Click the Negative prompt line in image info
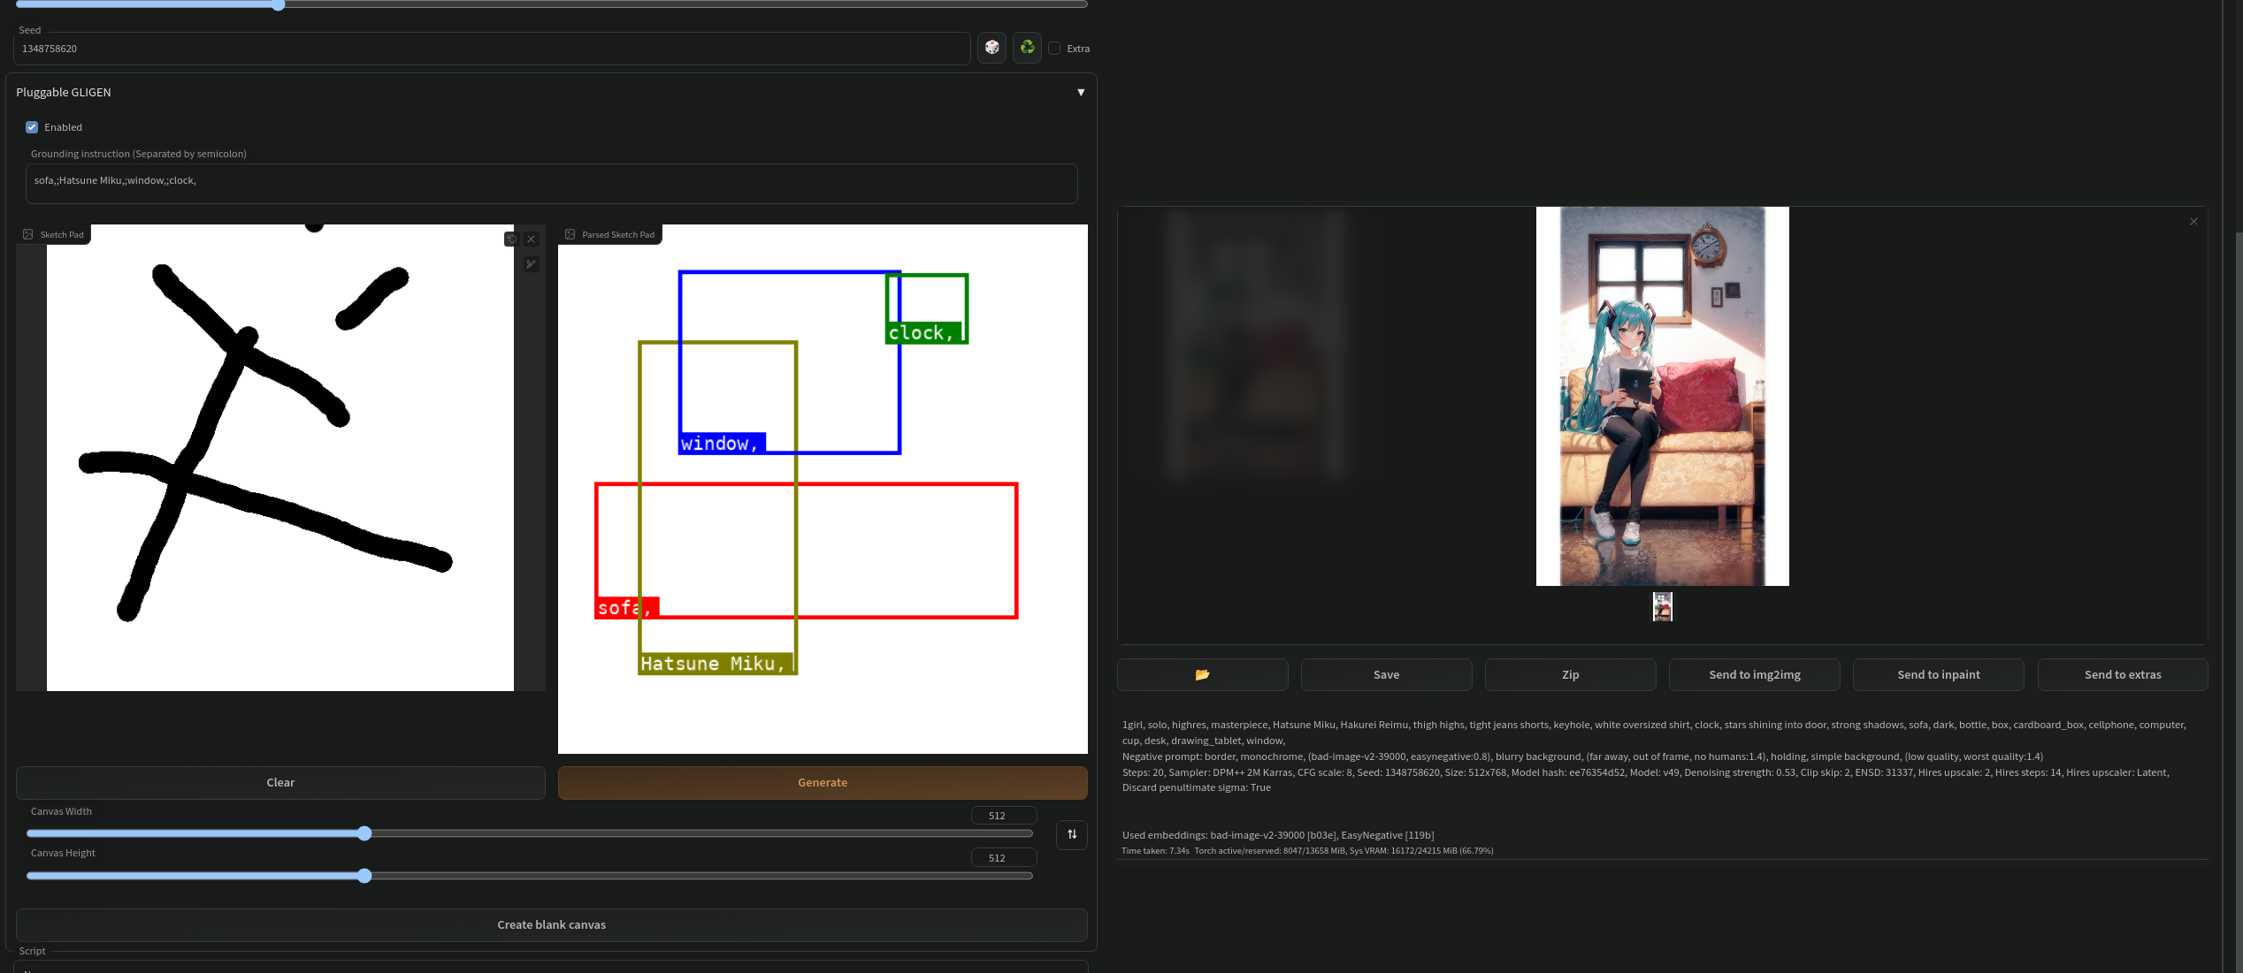The image size is (2243, 973). pyautogui.click(x=1582, y=756)
